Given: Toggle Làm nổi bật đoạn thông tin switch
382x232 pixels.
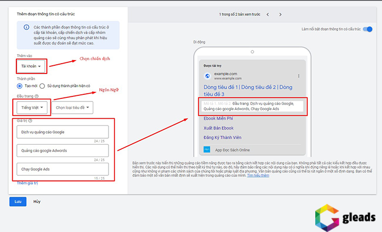Looking at the screenshot, I should click(367, 30).
